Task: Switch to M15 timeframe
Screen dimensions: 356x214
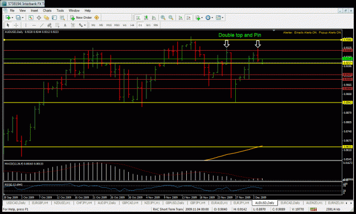Action: click(109, 25)
